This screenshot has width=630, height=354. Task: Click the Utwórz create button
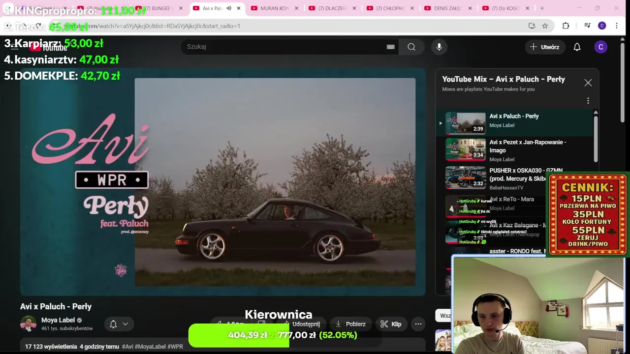pyautogui.click(x=544, y=47)
